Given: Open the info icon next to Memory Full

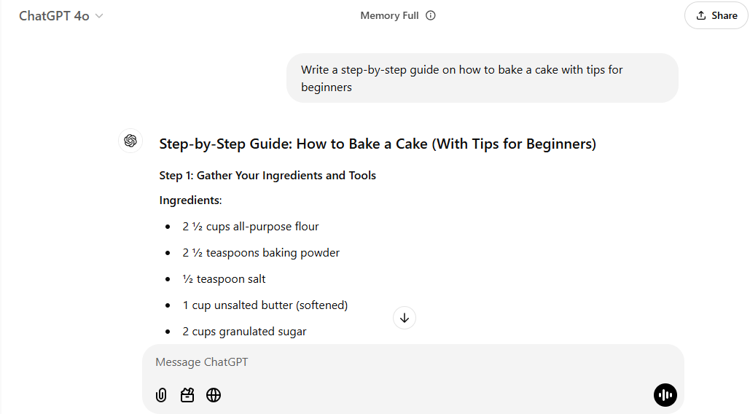Looking at the screenshot, I should pos(431,15).
